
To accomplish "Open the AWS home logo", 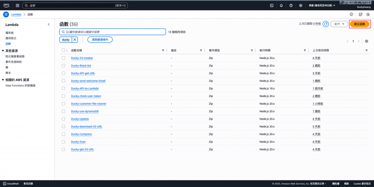I will [x=6, y=5].
